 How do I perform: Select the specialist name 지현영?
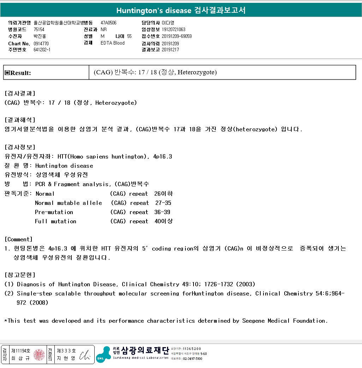tap(66, 358)
